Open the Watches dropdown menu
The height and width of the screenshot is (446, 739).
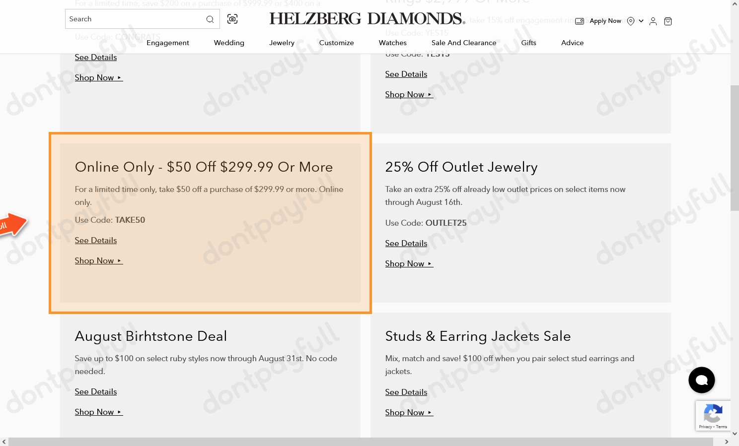click(392, 43)
